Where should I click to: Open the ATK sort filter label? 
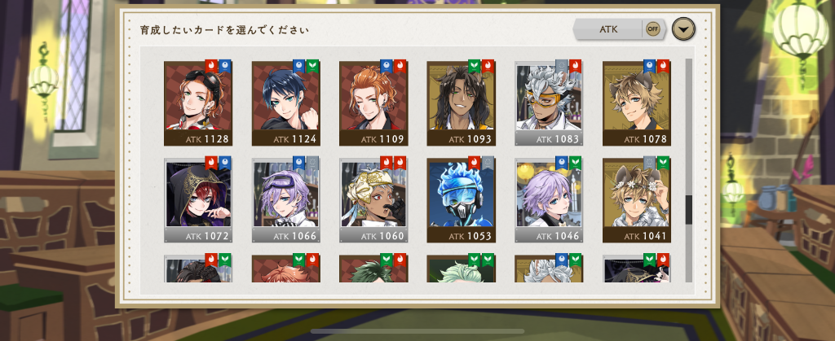[608, 29]
